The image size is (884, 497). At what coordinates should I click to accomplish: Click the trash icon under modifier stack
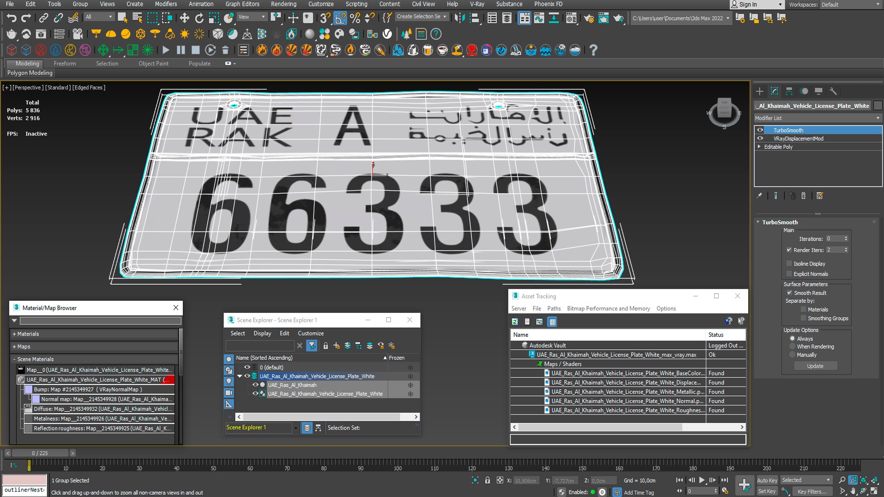[803, 196]
